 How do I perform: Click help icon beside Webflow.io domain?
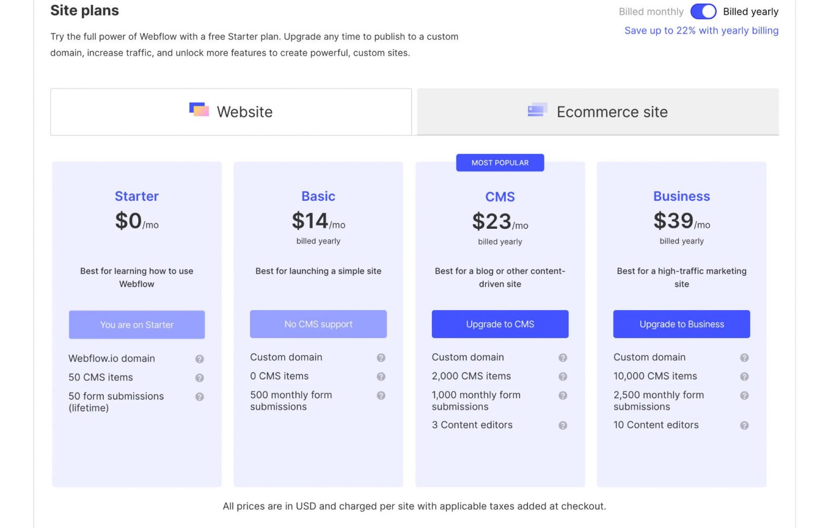tap(200, 359)
